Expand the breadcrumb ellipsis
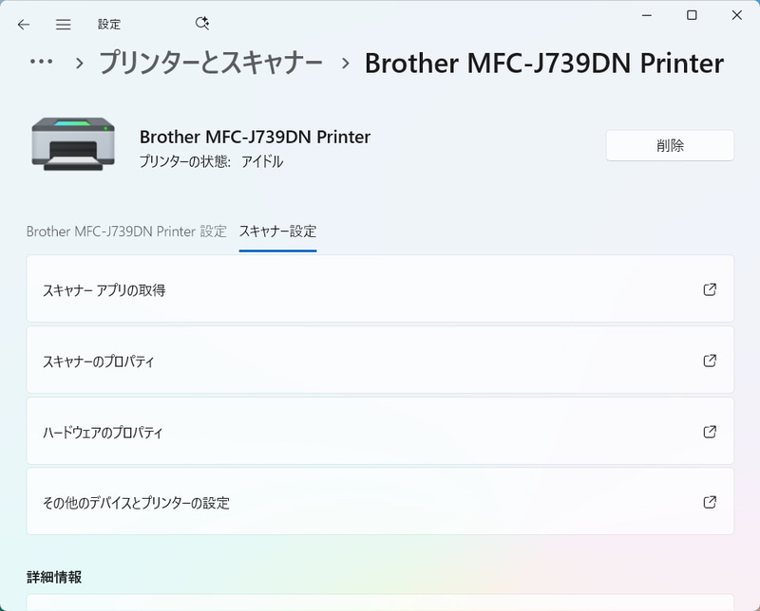 pyautogui.click(x=42, y=63)
